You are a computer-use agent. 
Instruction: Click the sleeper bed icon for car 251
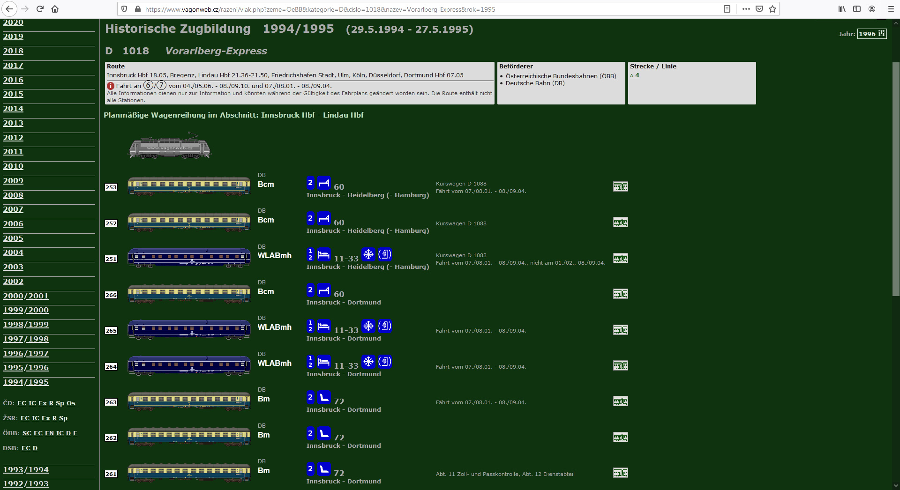coord(323,254)
